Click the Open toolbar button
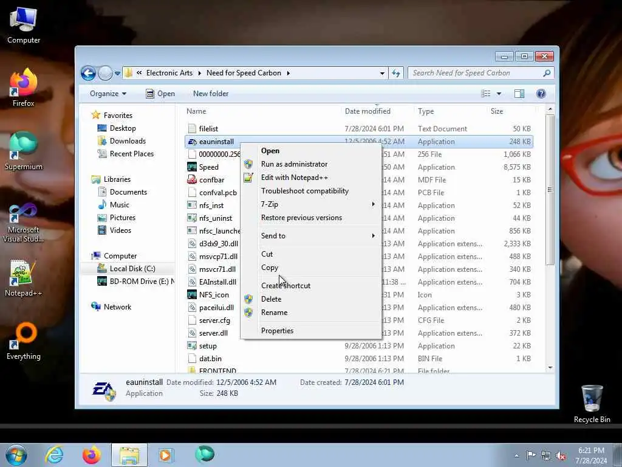The image size is (622, 467). coord(160,94)
